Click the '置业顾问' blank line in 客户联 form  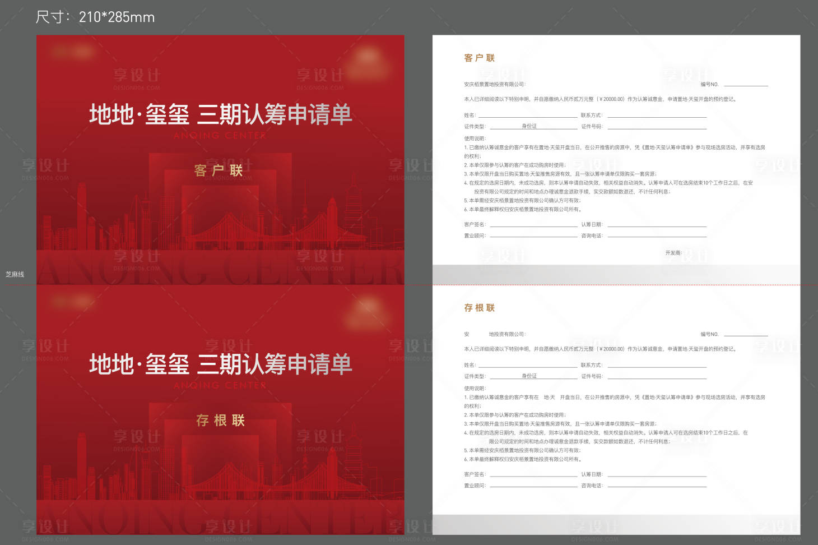(533, 237)
